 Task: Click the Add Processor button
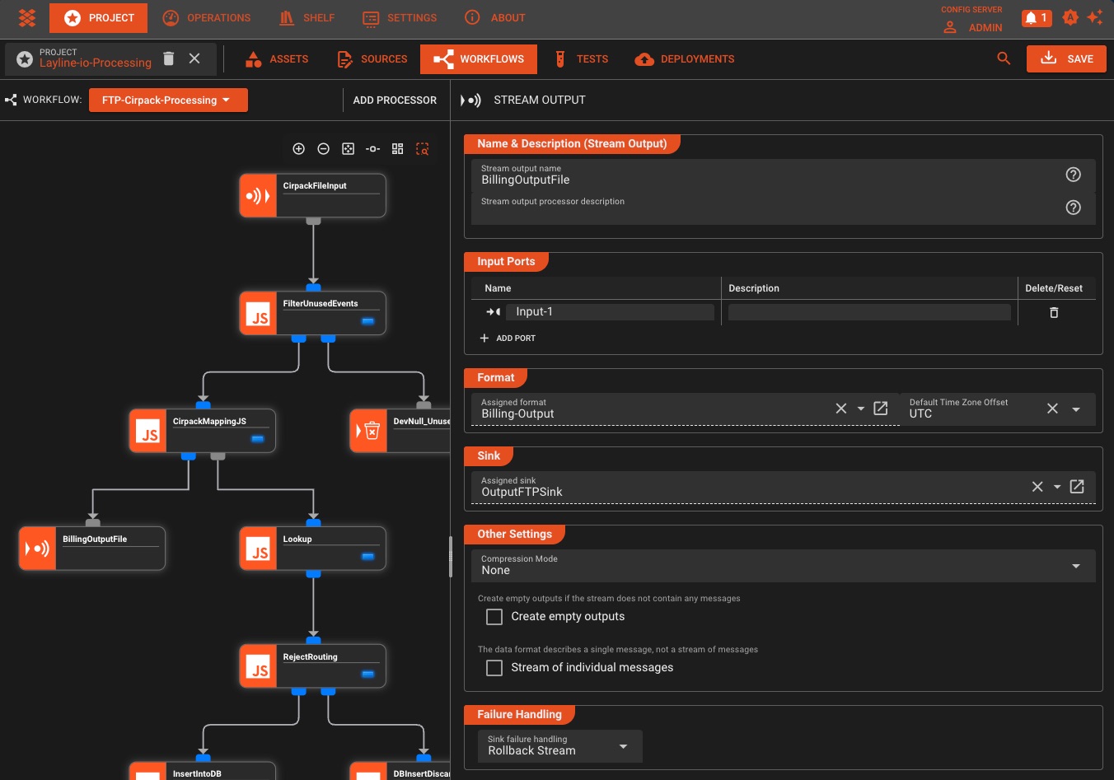tap(395, 100)
